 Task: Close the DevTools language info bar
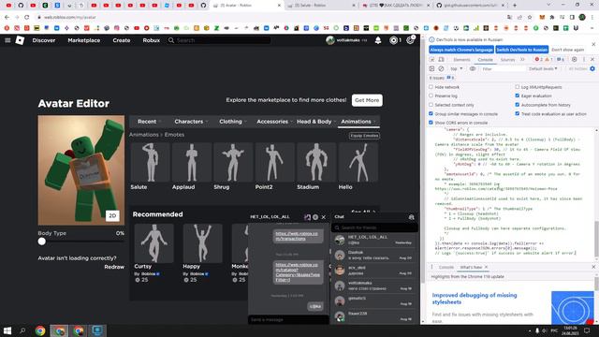click(x=593, y=44)
